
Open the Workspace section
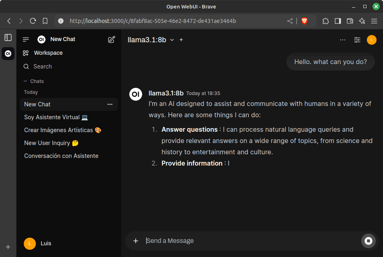(48, 53)
